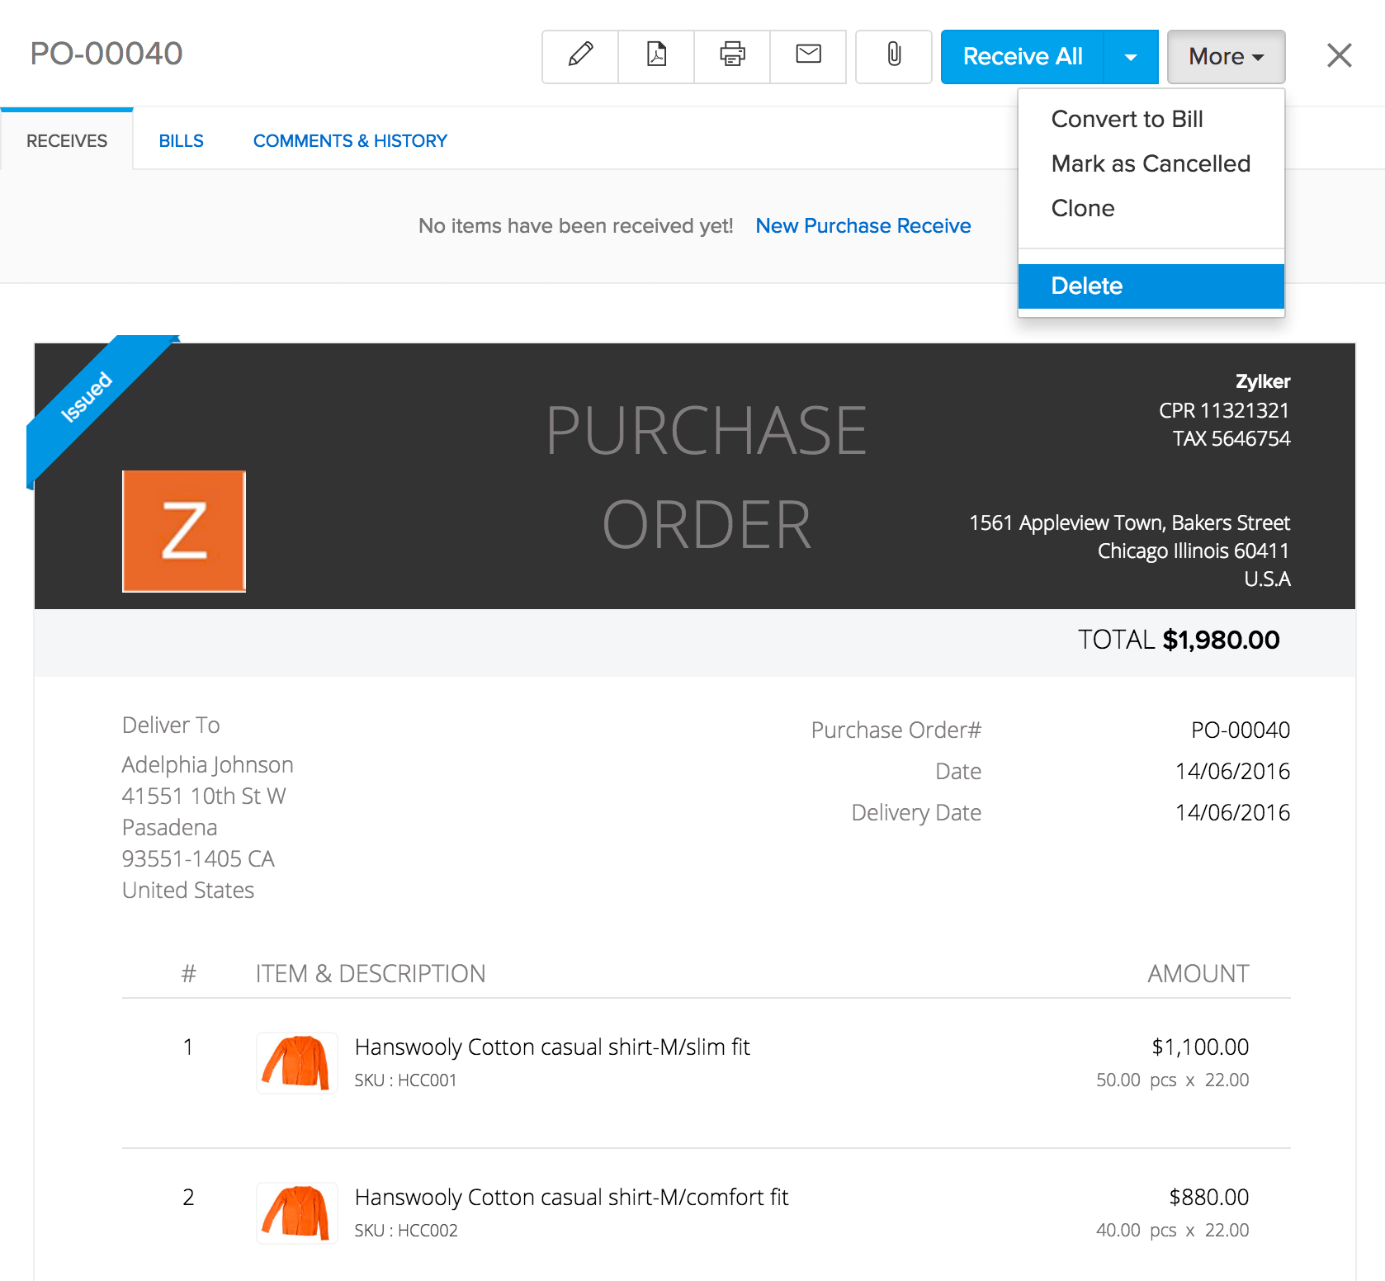Image resolution: width=1385 pixels, height=1281 pixels.
Task: Open the Comments & History tab
Action: (350, 141)
